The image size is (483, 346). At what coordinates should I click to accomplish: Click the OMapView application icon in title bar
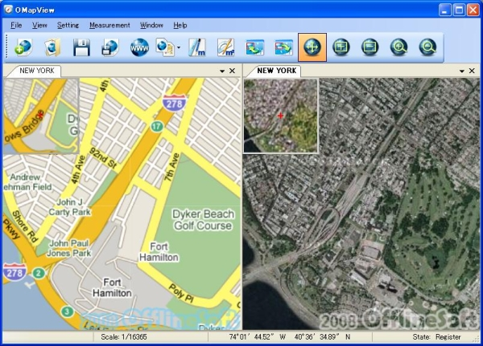(x=8, y=9)
